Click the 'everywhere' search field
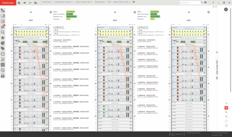232x137 pixels. coord(190,3)
